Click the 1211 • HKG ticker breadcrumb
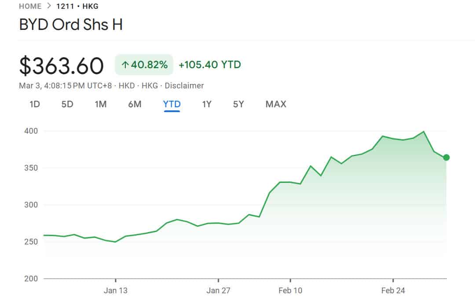The width and height of the screenshot is (475, 306). tap(77, 6)
